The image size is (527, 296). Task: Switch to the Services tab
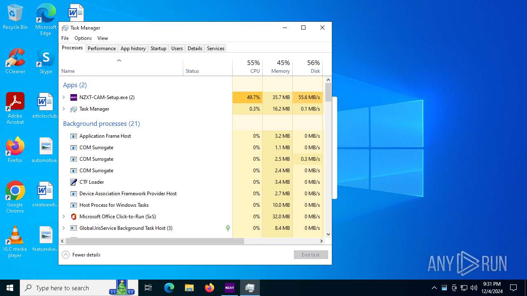click(x=216, y=49)
